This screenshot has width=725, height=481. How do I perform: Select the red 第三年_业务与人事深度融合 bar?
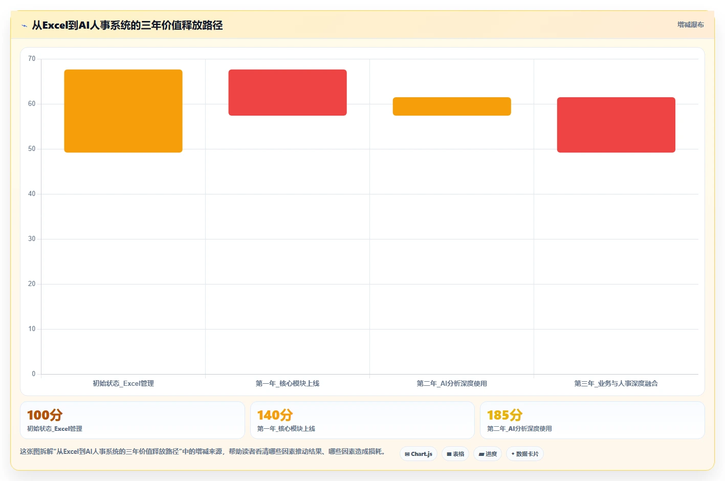(616, 125)
